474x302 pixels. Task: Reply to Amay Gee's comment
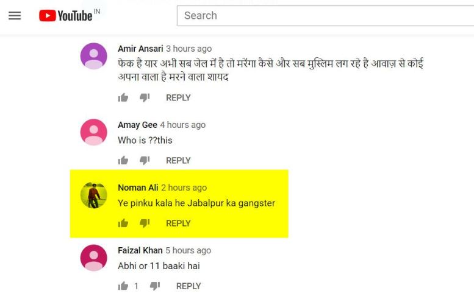(178, 161)
